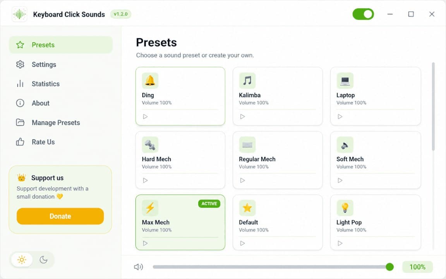
Task: Click the presets list scrollbar
Action: 433,106
